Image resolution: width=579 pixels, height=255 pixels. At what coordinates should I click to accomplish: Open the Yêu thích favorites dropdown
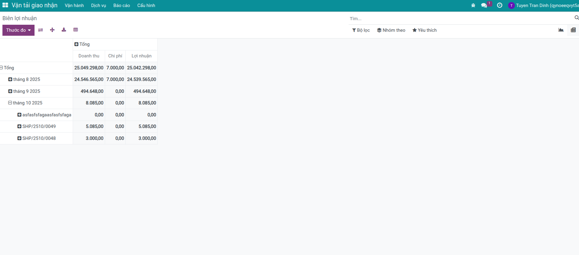pos(424,30)
